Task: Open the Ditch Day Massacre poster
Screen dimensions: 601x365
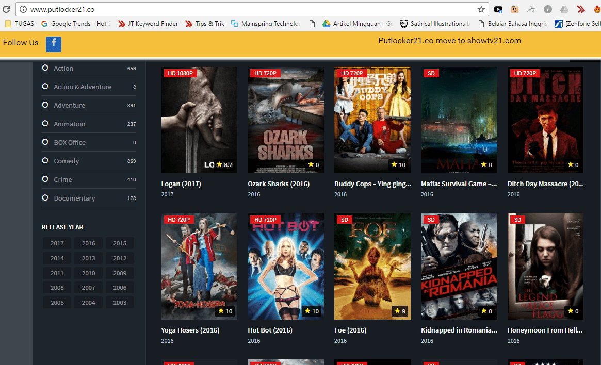Action: click(545, 120)
